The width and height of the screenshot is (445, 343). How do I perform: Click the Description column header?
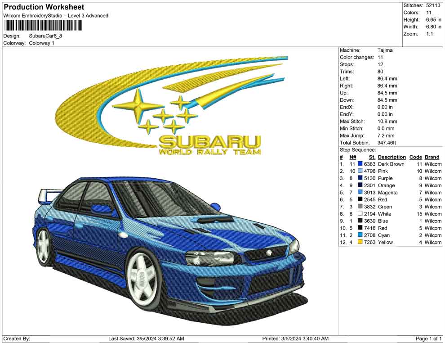[x=392, y=157]
